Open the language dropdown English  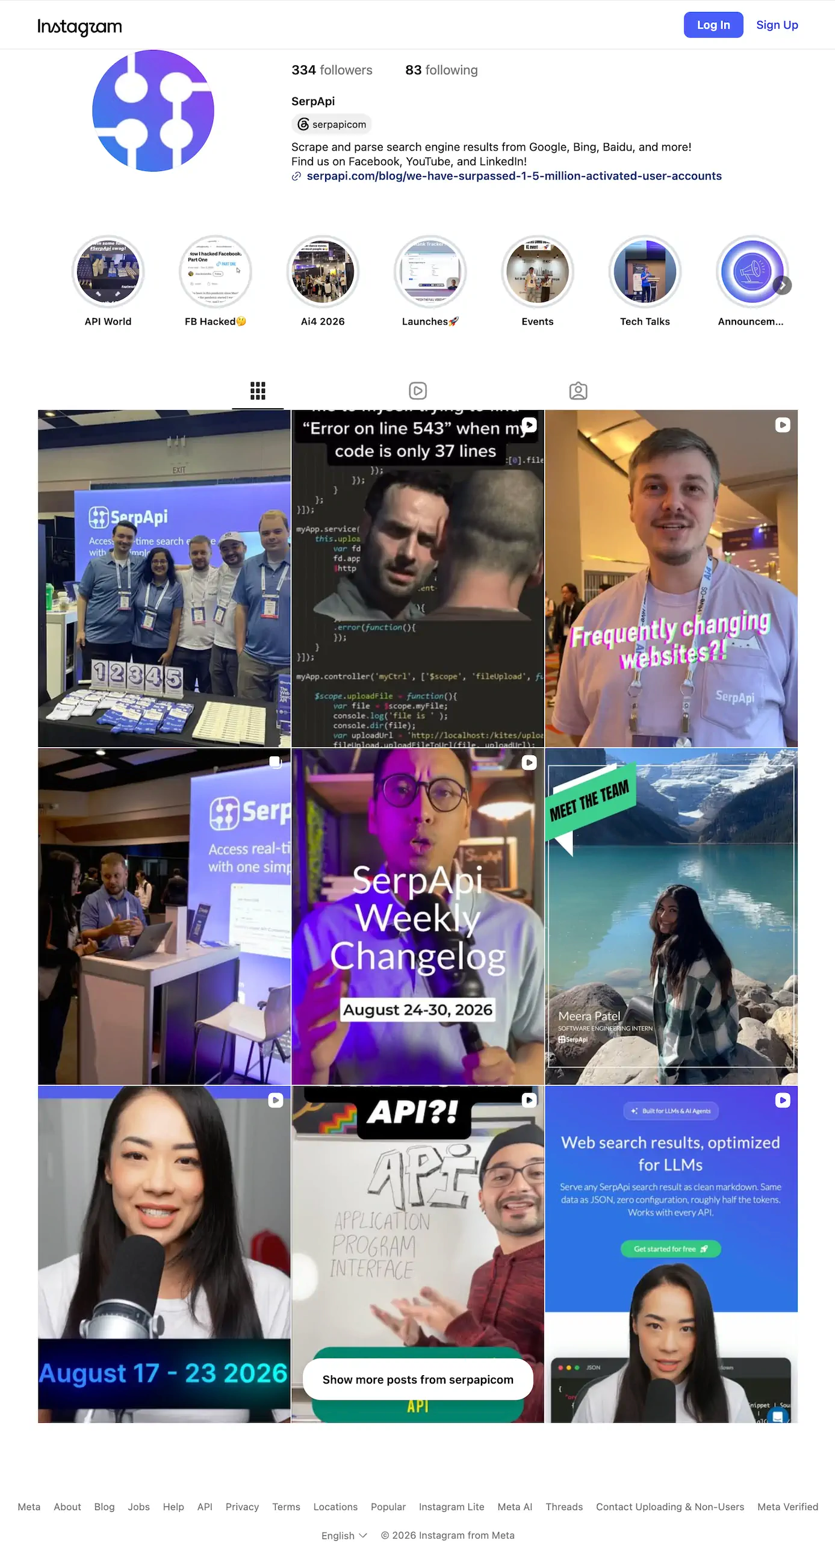[x=344, y=1535]
